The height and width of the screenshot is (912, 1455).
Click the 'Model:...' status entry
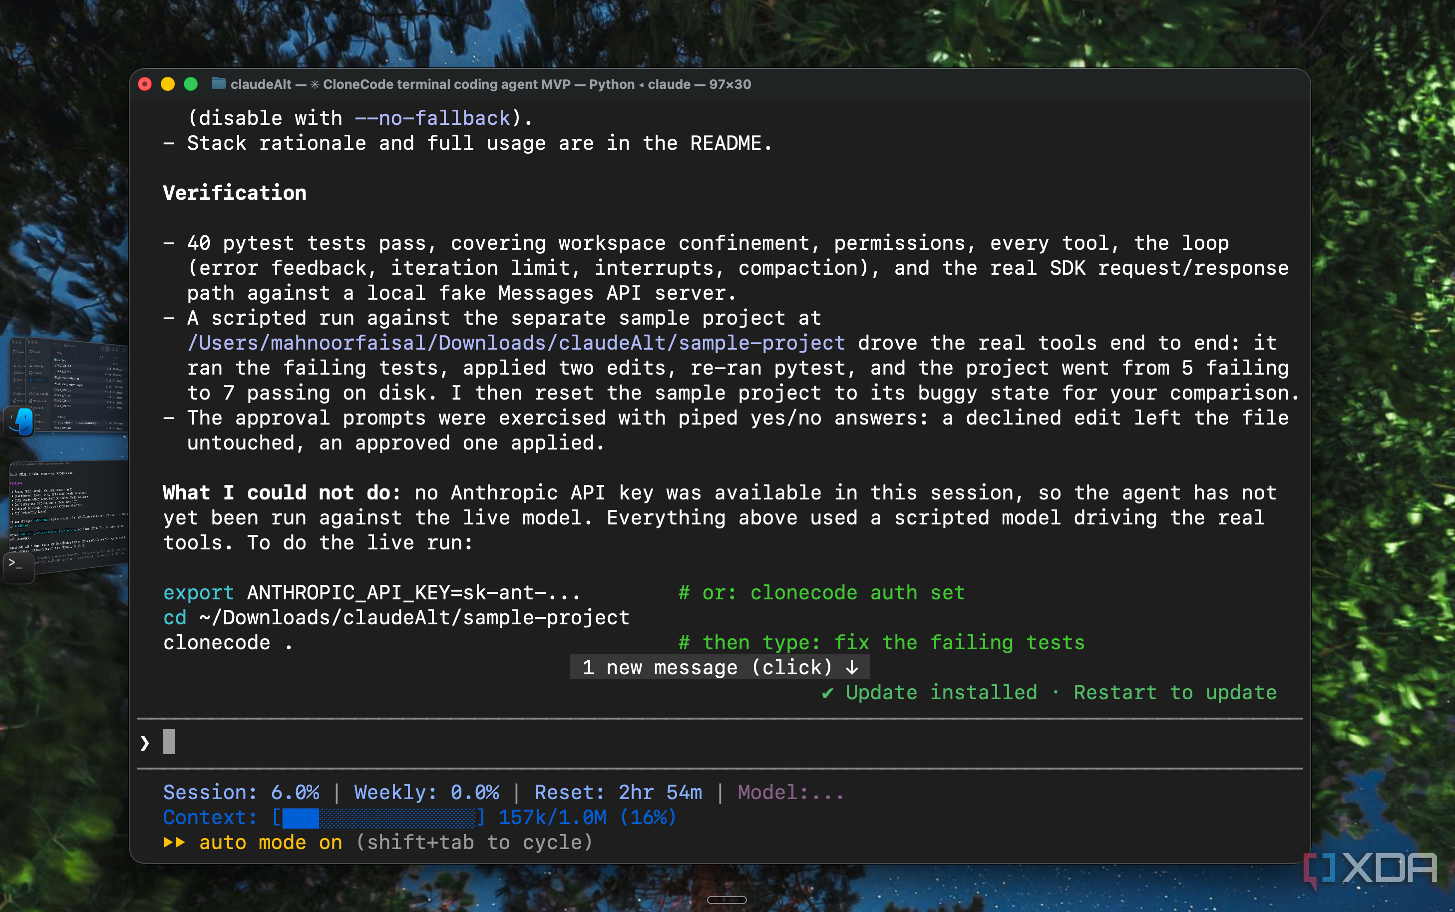790,792
